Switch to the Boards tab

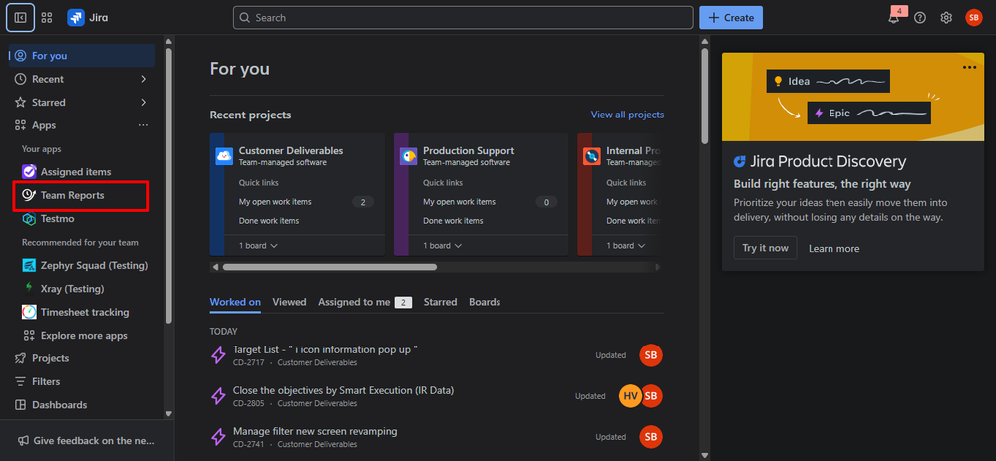click(x=485, y=302)
